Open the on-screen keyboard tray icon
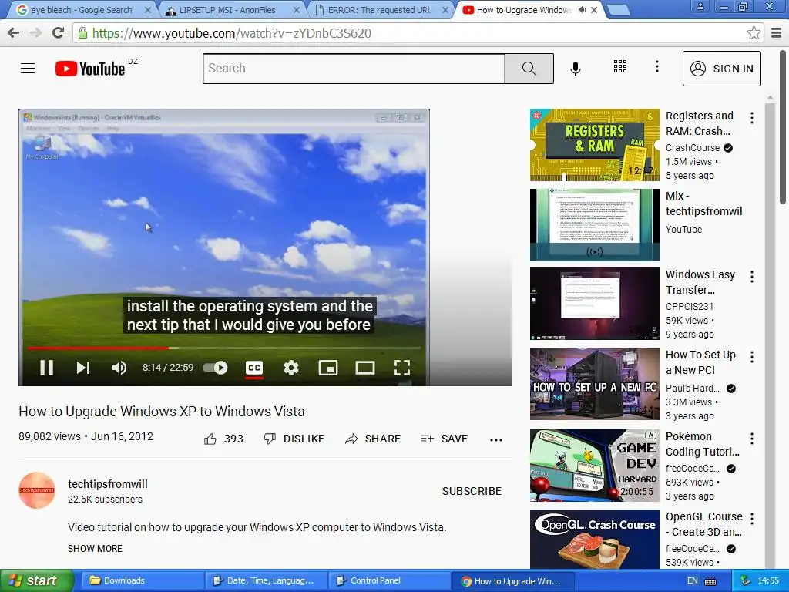Screen dimensions: 789x592 click(x=710, y=581)
